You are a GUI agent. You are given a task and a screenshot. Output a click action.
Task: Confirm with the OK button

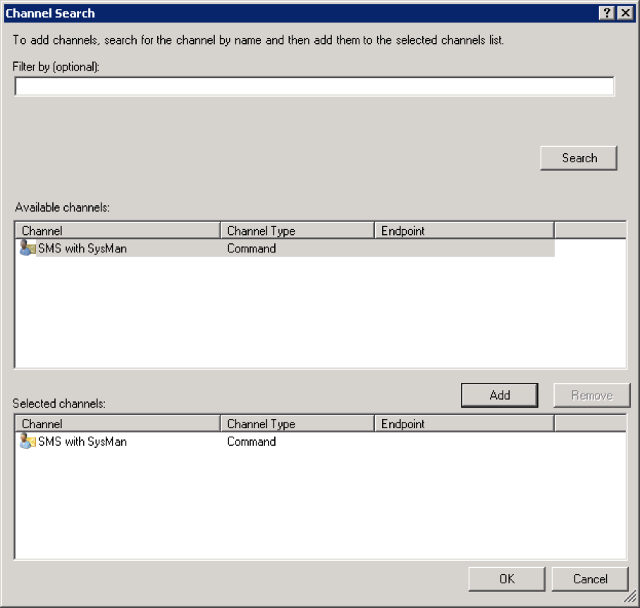tap(506, 578)
